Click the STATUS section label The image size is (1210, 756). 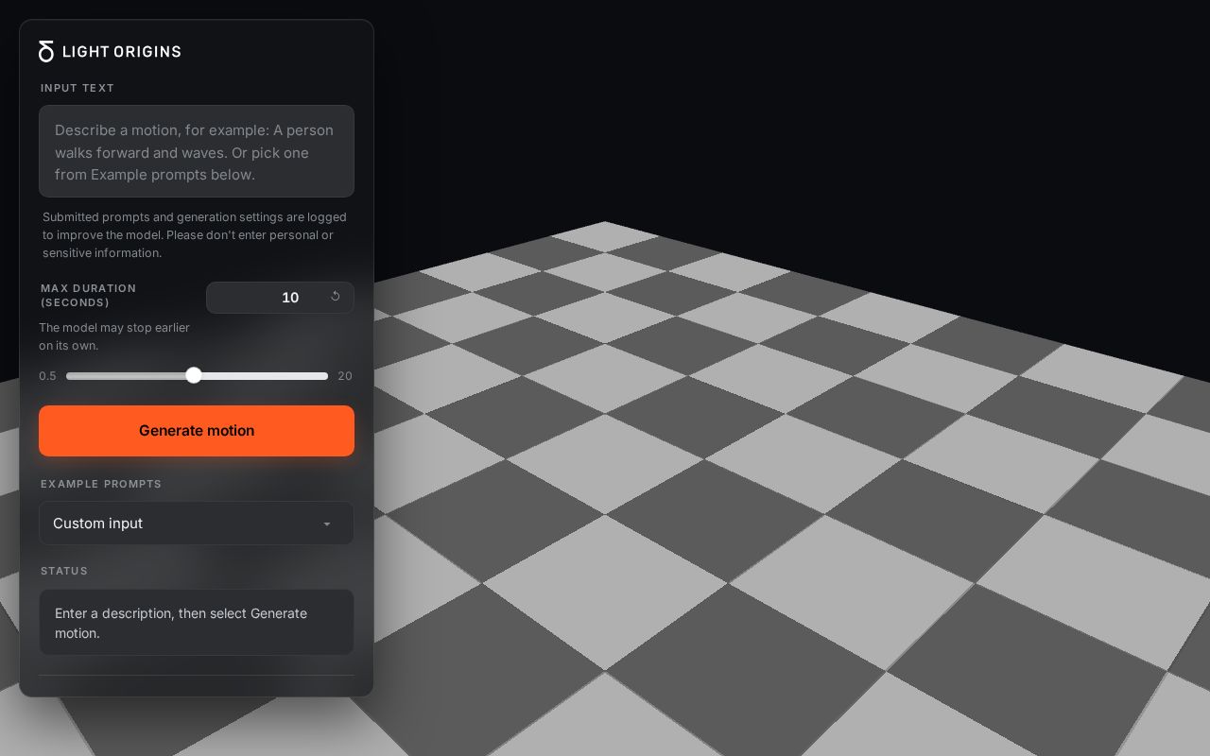64,571
